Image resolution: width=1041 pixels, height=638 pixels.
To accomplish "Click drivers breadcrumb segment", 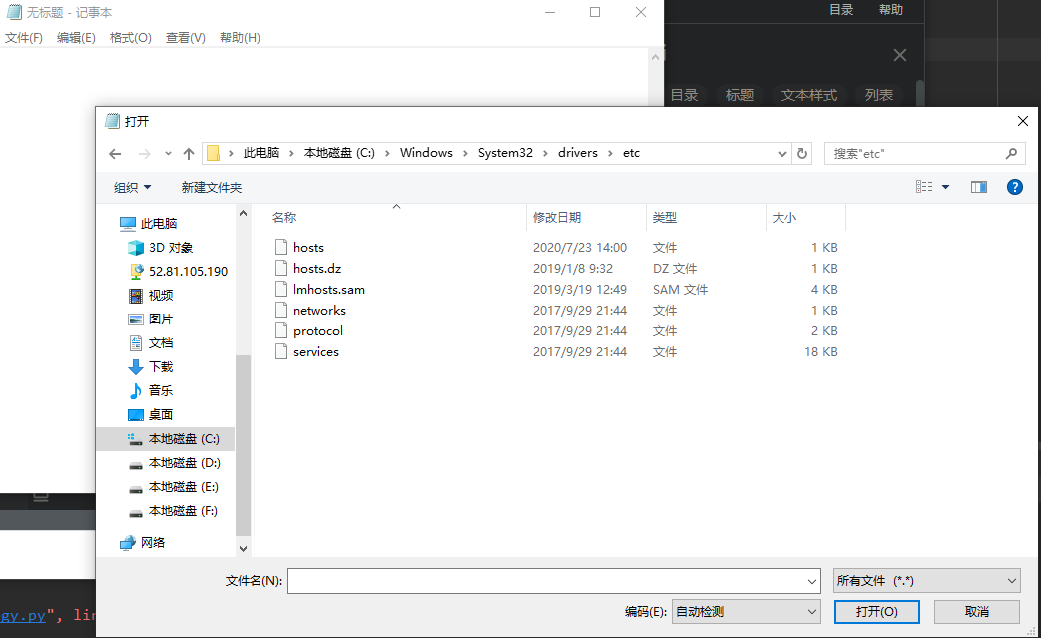I will (578, 153).
